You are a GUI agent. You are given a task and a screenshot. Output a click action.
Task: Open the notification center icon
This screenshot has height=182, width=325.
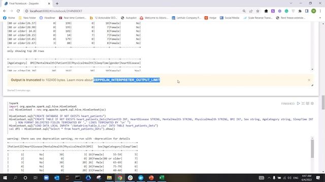point(318,177)
